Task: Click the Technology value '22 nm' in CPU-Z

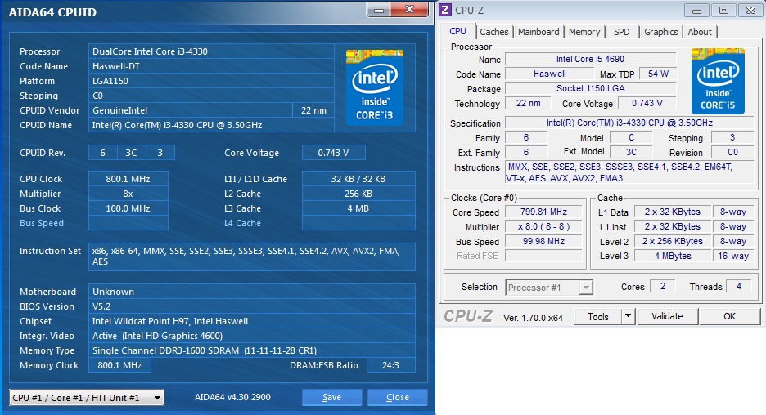Action: (528, 103)
